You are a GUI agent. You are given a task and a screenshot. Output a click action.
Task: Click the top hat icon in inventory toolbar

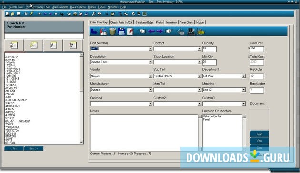point(191,31)
